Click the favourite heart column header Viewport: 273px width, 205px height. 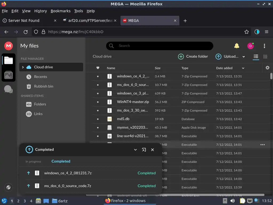point(98,68)
